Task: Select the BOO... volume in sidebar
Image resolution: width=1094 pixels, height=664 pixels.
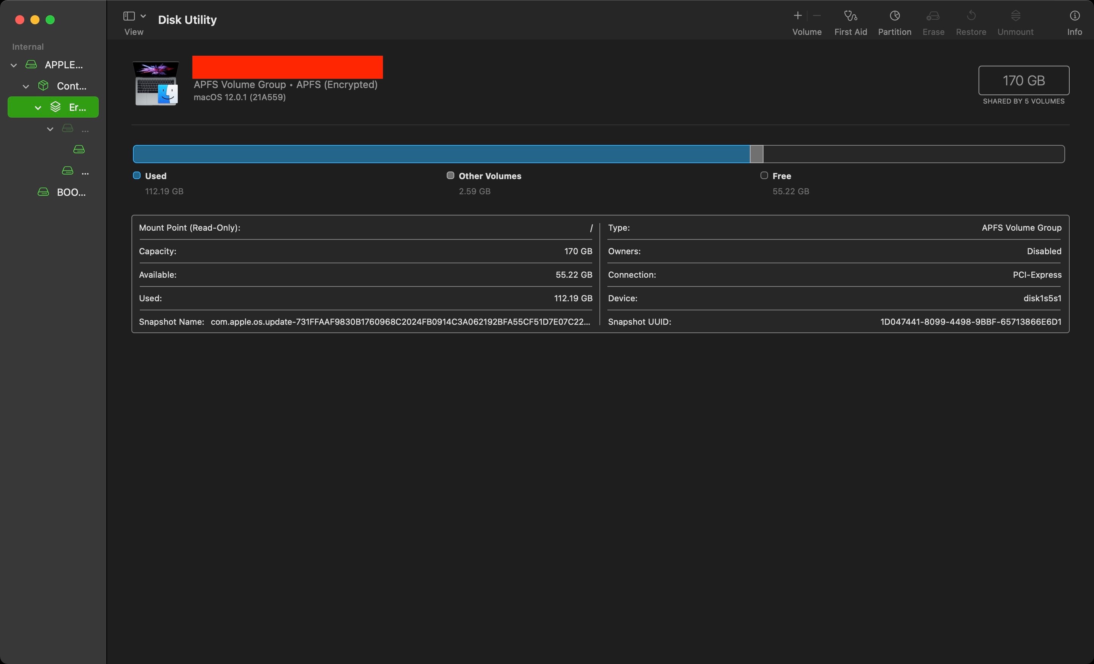Action: coord(71,192)
